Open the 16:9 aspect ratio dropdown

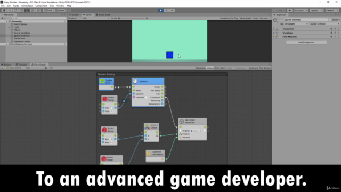click(96, 18)
